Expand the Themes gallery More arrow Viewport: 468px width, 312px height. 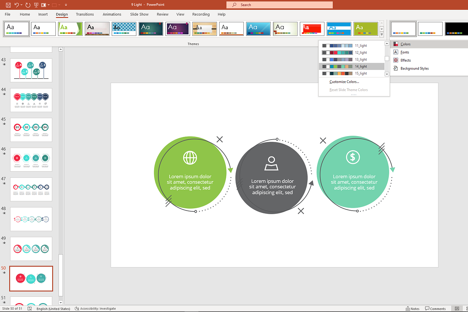(382, 34)
